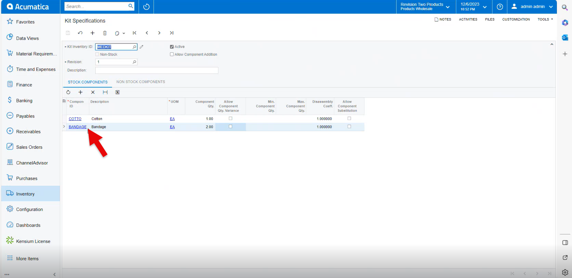572x278 pixels.
Task: Collapse the form header section
Action: click(552, 44)
